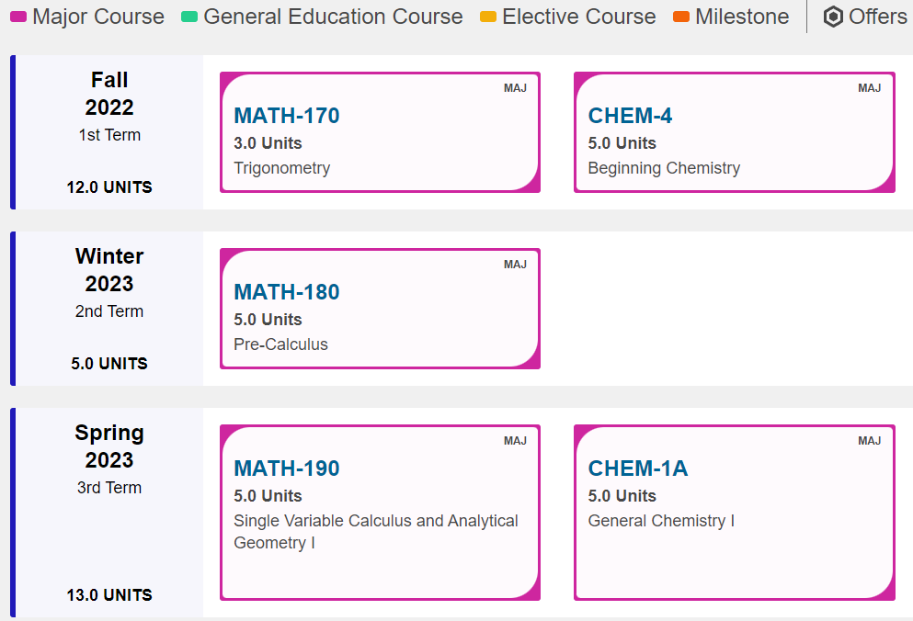Click the MAJ badge on MATH-190 card
Viewport: 913px width, 621px height.
pyautogui.click(x=515, y=441)
